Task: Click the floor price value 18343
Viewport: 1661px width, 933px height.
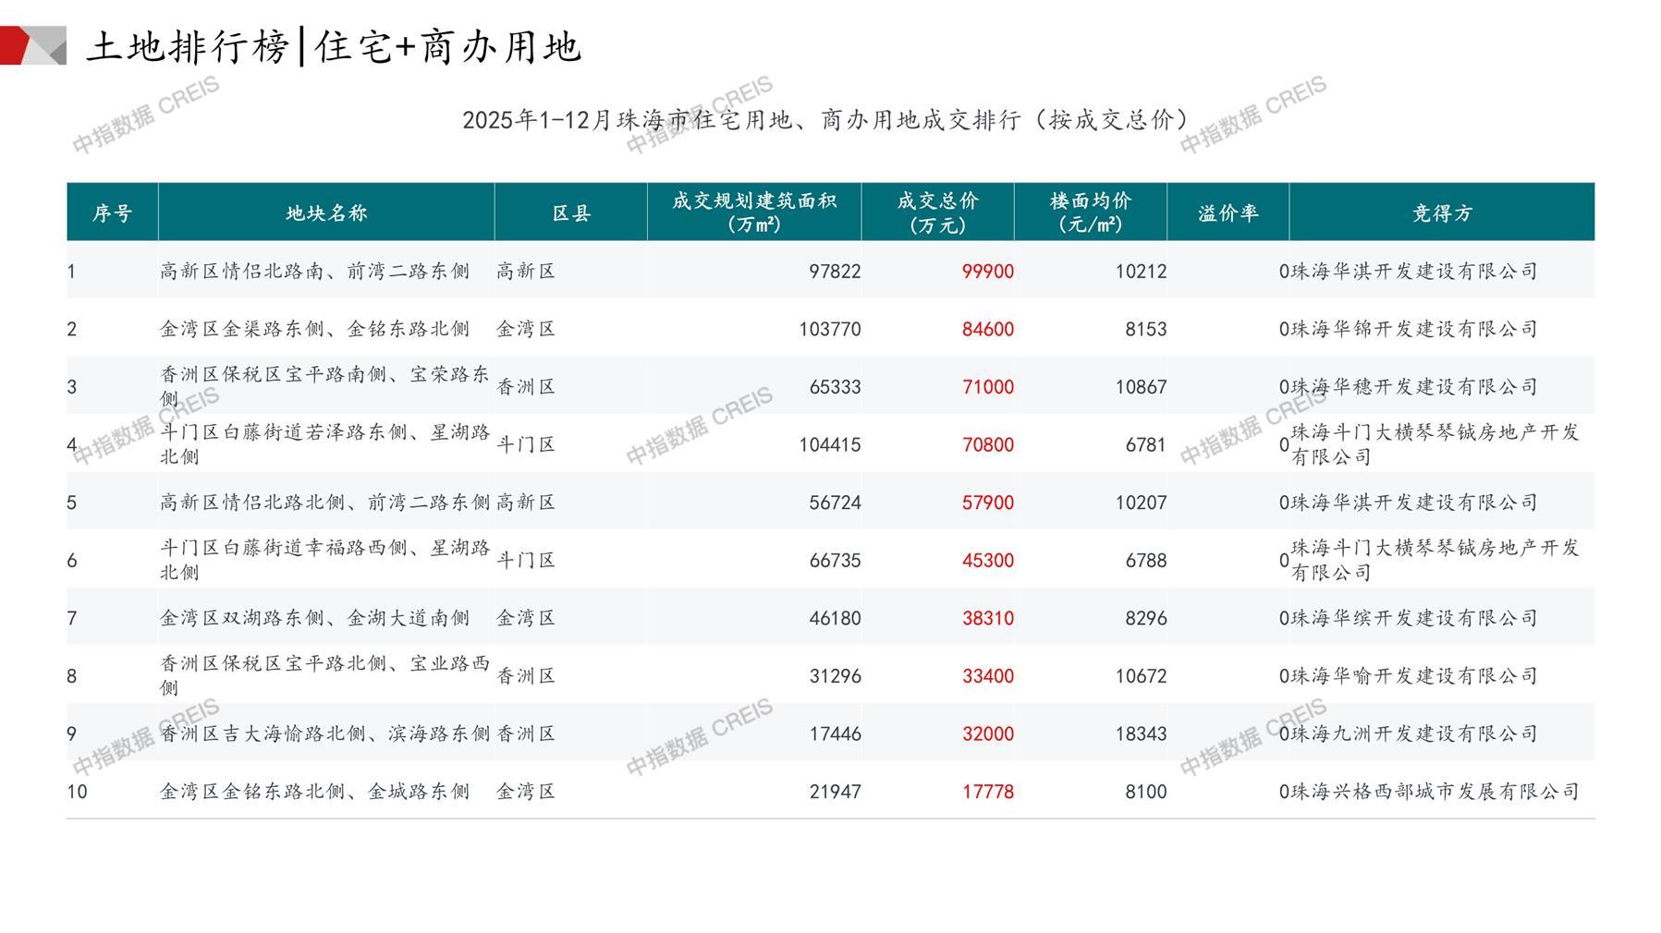Action: pos(1141,734)
